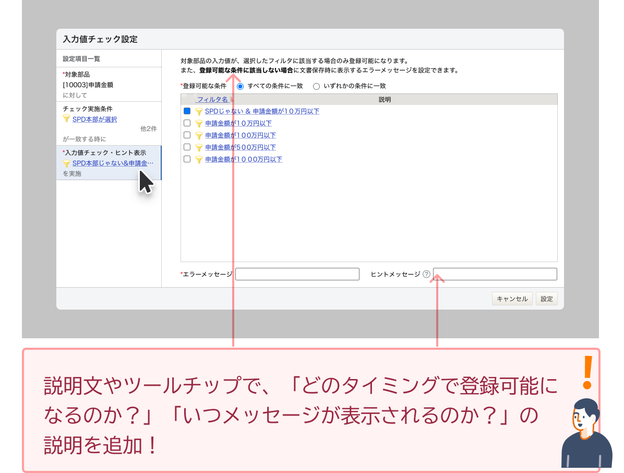The width and height of the screenshot is (624, 473).
Task: Open SPDじゃない & 申請金額が10万円以下 filter link
Action: click(x=262, y=112)
